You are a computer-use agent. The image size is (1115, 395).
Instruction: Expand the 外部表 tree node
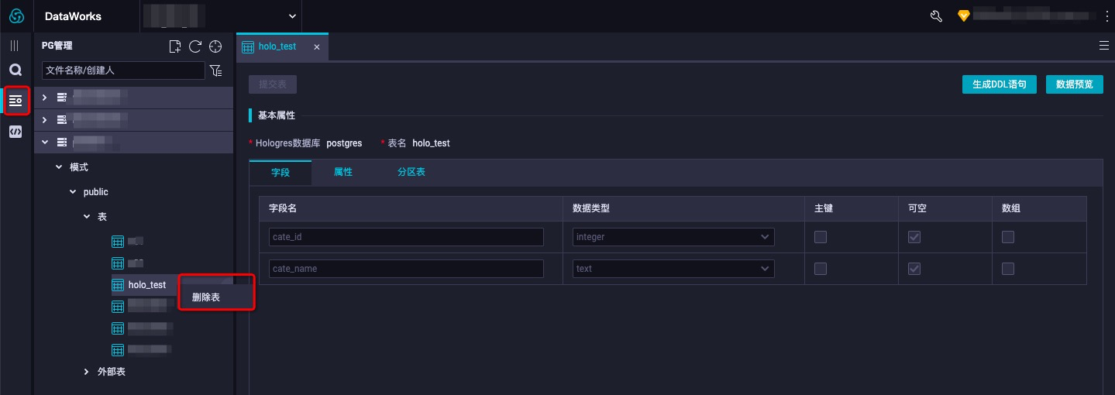coord(87,372)
